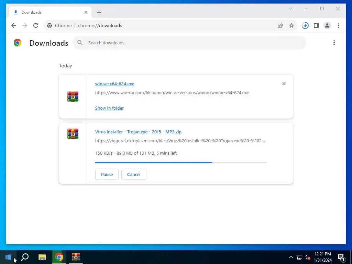This screenshot has width=352, height=264.
Task: Open File Explorer from the taskbar
Action: click(42, 257)
